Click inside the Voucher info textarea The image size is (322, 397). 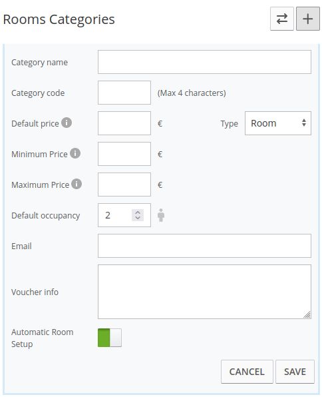pyautogui.click(x=204, y=292)
